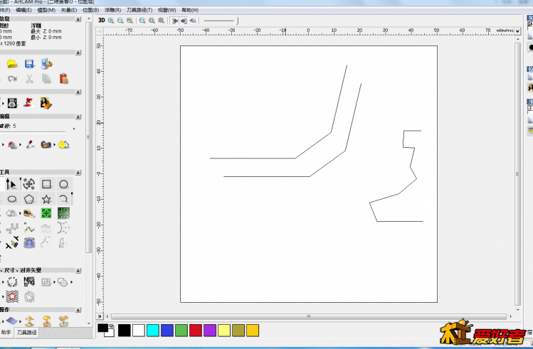
Task: Click the swap primary secondary colour icon
Action: coord(111,326)
